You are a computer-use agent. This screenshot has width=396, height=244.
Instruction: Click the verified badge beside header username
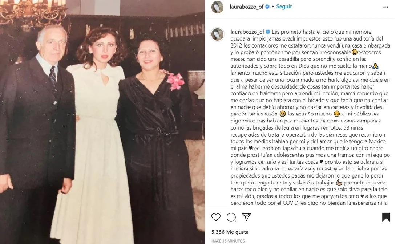pos(267,7)
